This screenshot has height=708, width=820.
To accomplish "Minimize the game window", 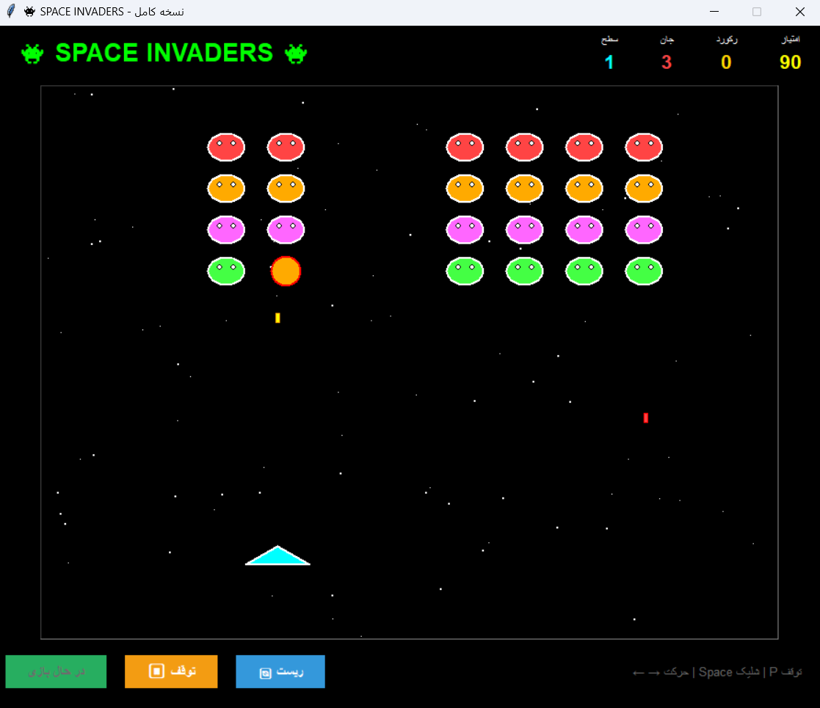I will click(714, 12).
